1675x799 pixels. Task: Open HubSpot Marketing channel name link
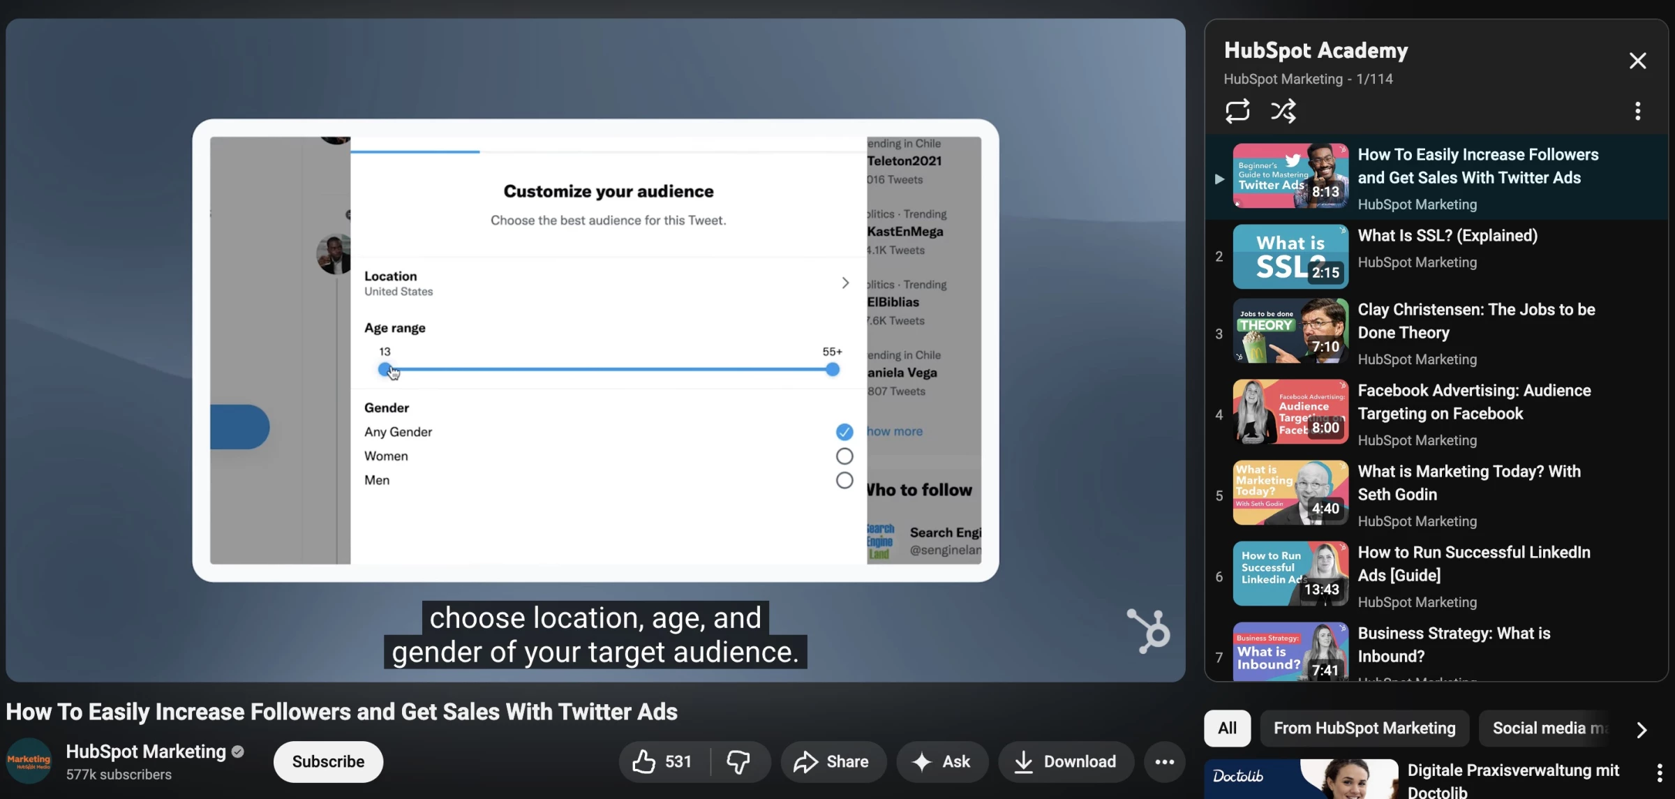[146, 751]
